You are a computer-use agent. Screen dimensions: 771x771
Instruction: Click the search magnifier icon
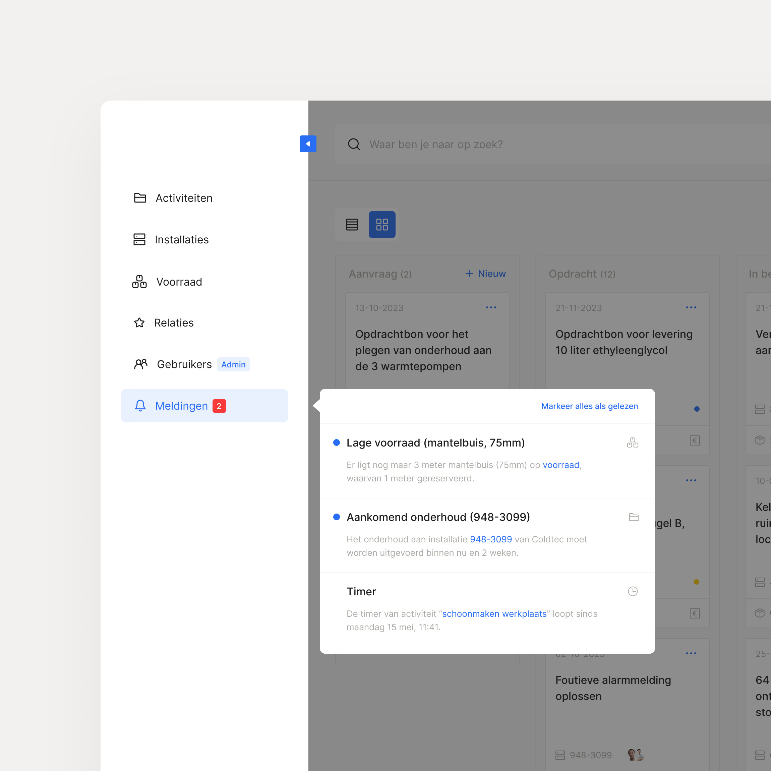coord(354,144)
